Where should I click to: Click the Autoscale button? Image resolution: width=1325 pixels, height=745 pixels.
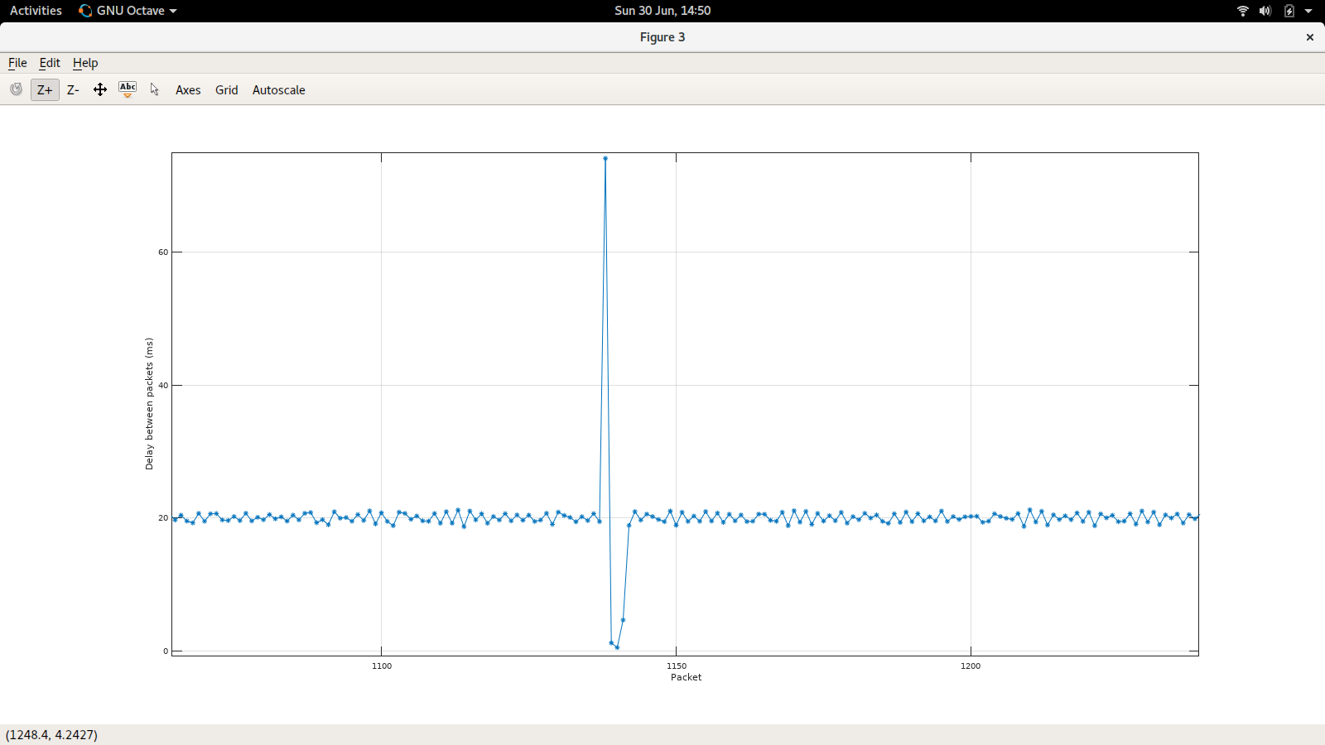point(279,90)
